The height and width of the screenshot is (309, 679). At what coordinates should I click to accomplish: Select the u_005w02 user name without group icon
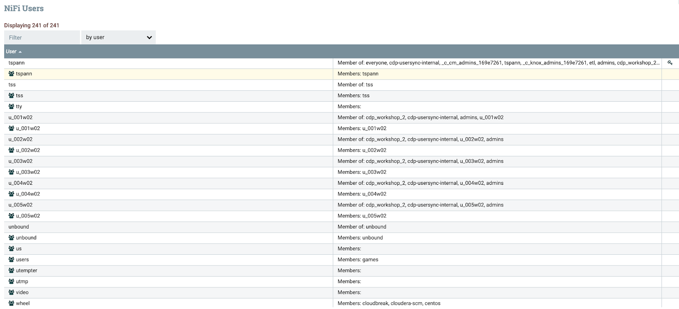point(20,205)
